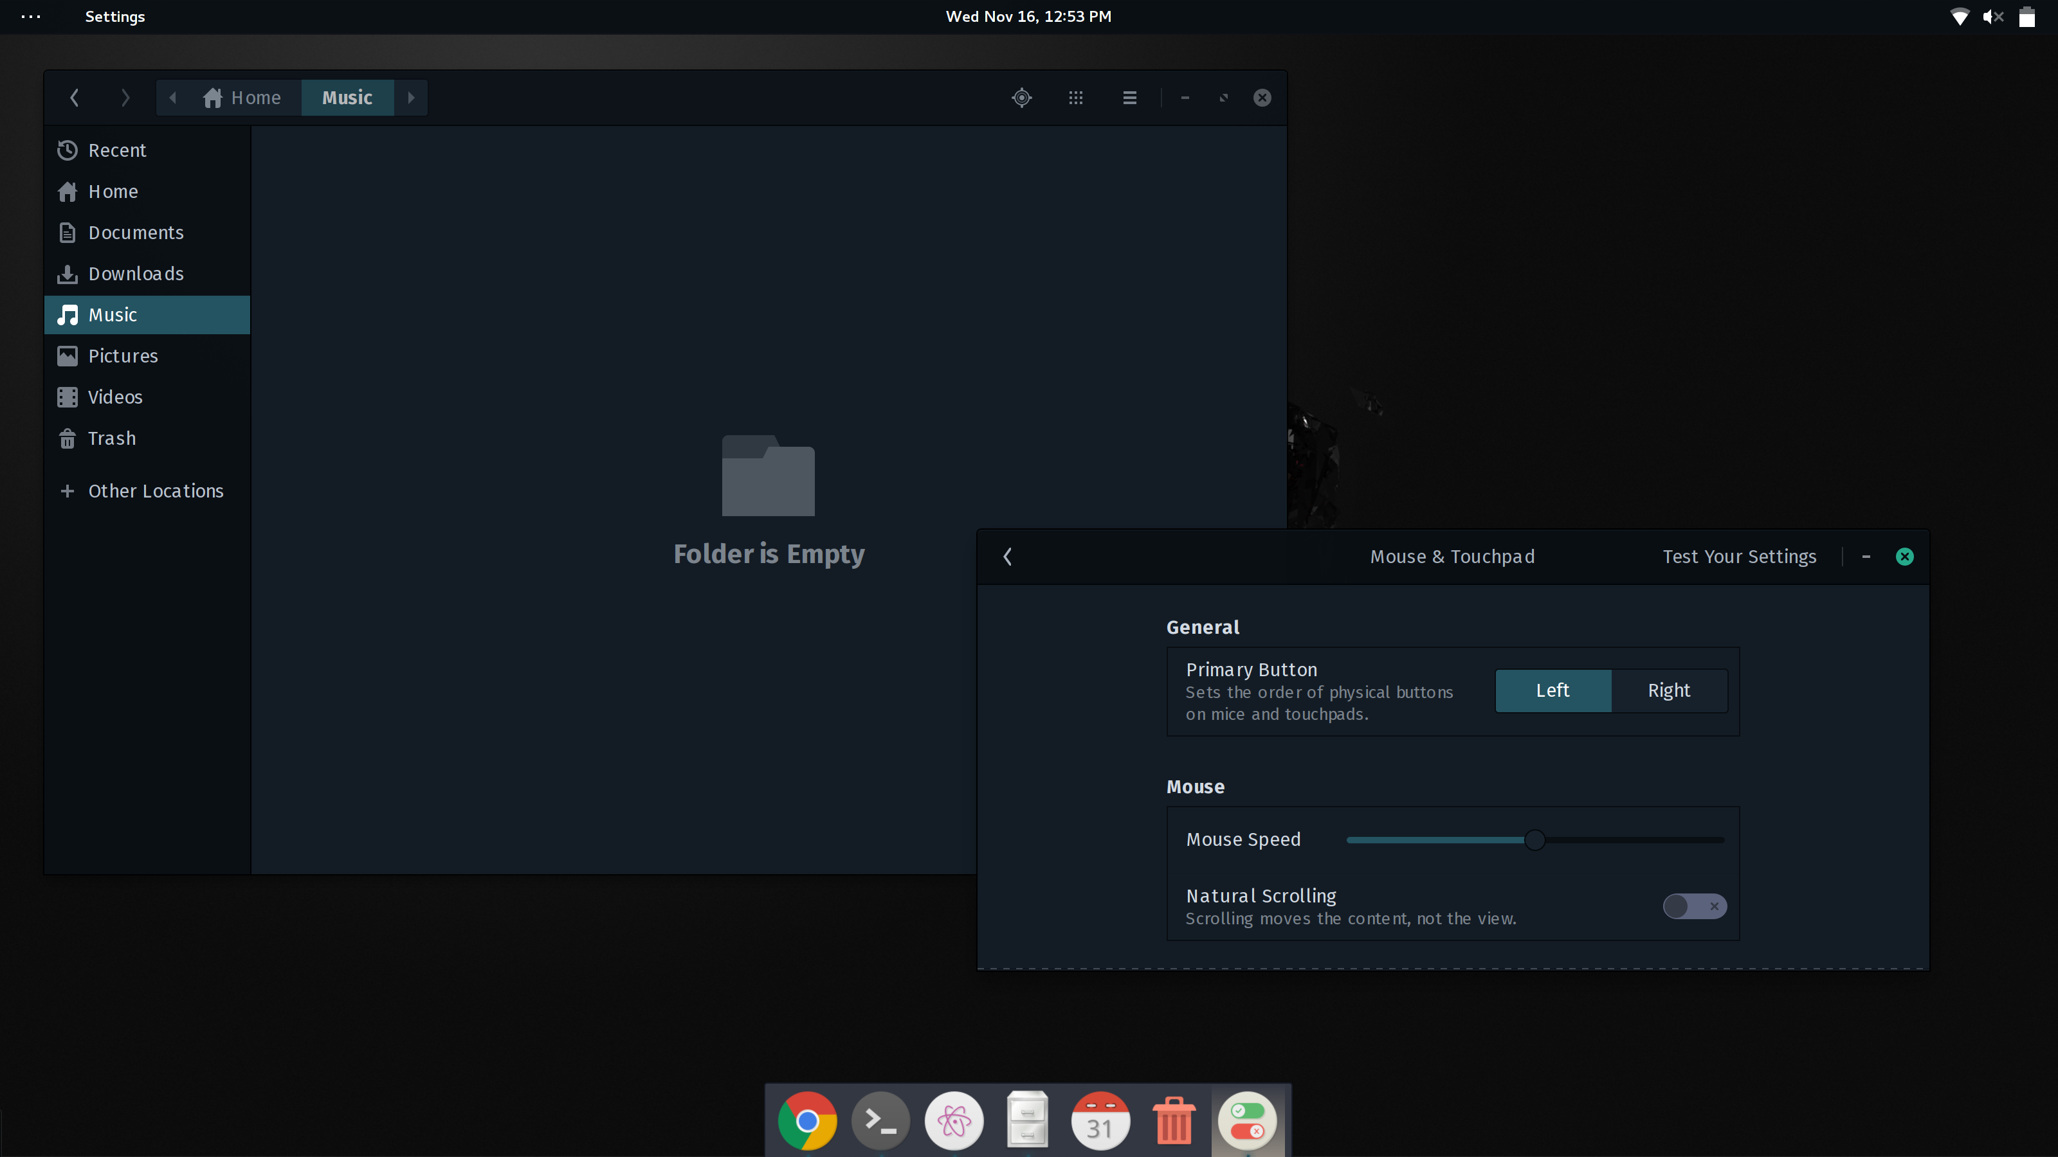Open the file manager icon in dock

1028,1120
